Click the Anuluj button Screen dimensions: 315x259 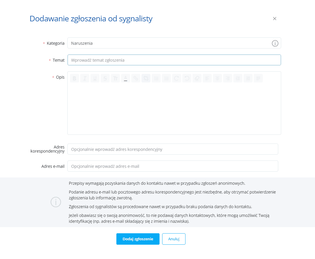(x=174, y=239)
